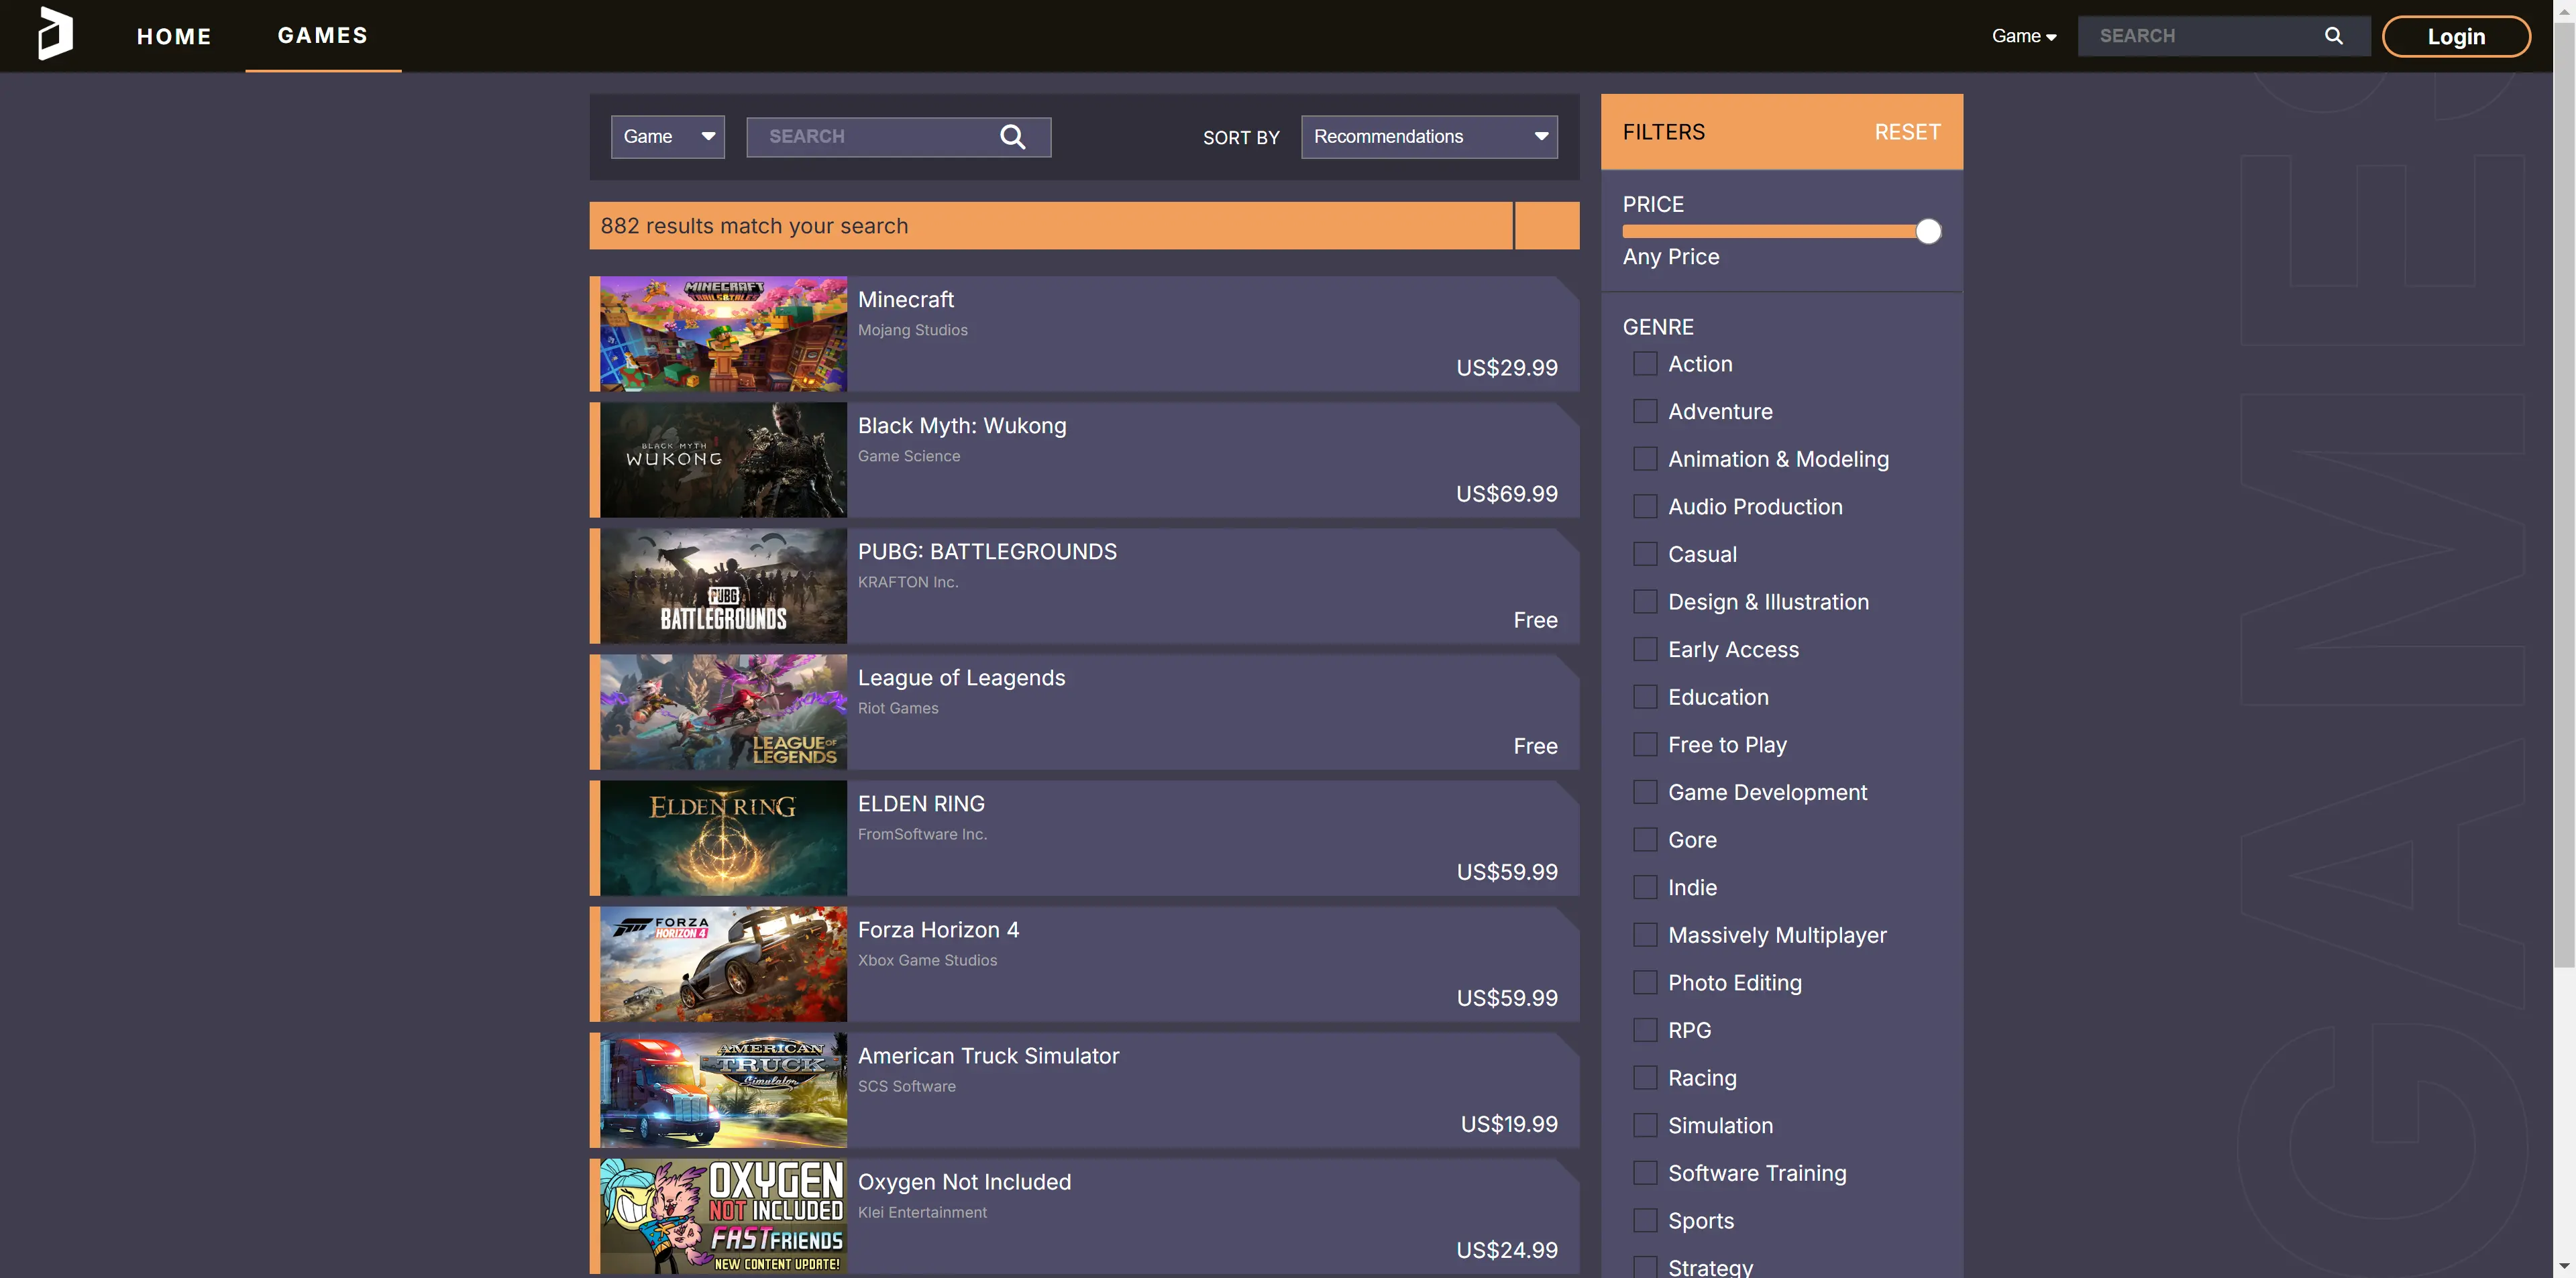Open the Forza Horizon 4 title
This screenshot has height=1278, width=2576.
coord(938,929)
